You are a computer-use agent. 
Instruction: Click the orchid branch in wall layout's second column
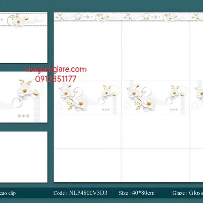pyautogui.click(x=174, y=91)
